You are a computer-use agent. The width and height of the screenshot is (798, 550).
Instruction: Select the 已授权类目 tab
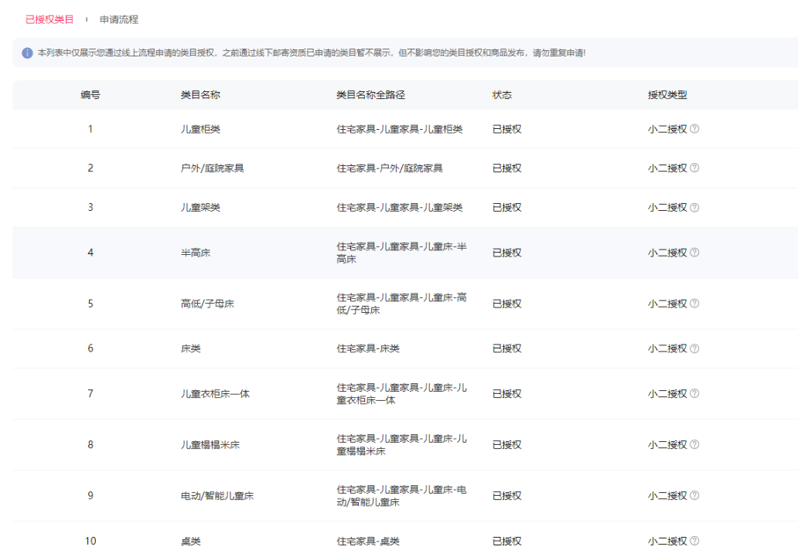pos(49,19)
